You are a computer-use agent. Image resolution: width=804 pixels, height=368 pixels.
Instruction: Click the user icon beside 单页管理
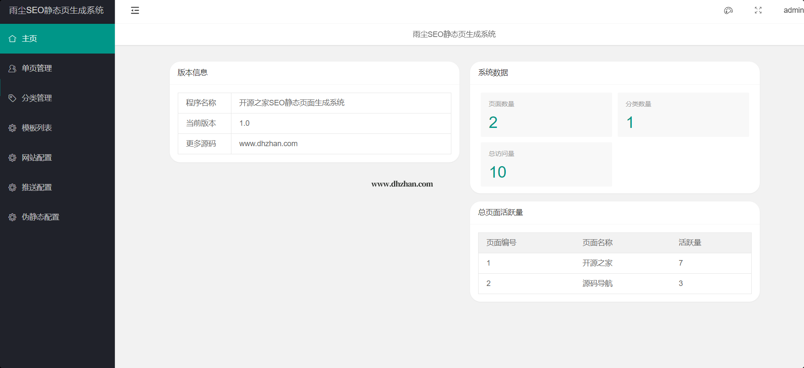12,68
